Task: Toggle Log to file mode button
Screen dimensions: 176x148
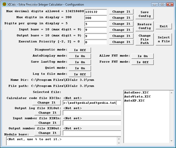Action: [80, 74]
